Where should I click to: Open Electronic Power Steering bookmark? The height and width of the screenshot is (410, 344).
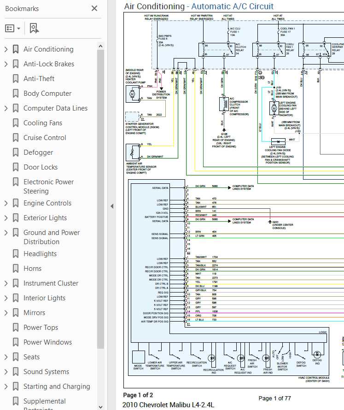(x=49, y=186)
